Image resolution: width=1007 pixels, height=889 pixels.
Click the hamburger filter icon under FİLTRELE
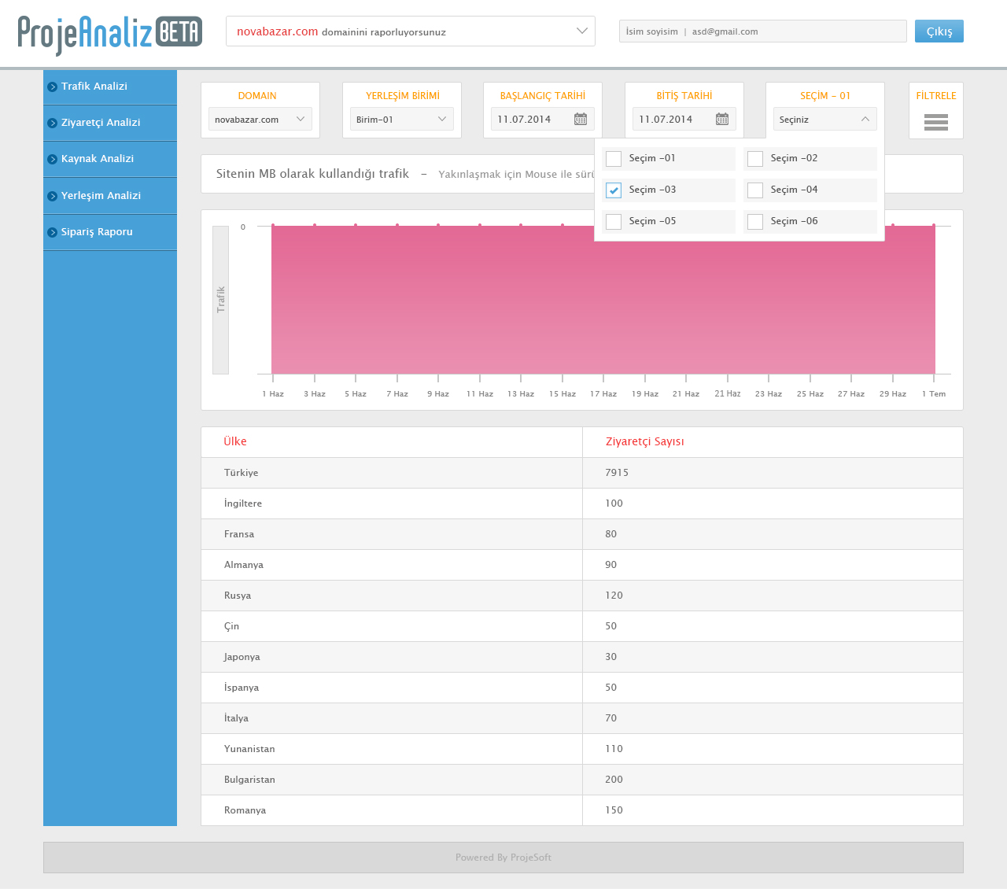[x=935, y=122]
